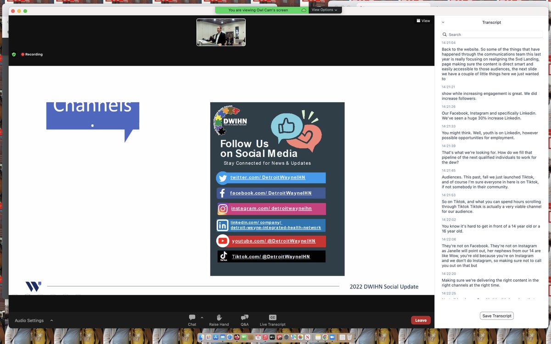
Task: Collapse the Transcript panel chevron
Action: (443, 22)
